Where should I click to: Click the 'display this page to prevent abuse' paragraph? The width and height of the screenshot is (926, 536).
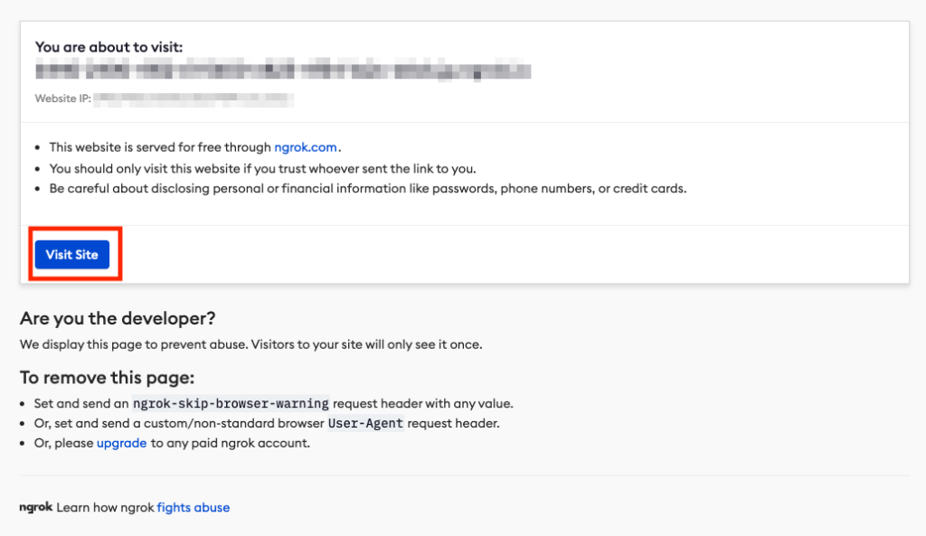click(x=251, y=344)
